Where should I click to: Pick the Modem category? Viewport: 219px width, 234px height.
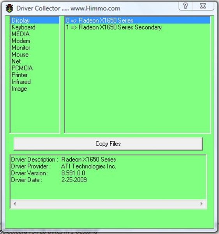[21, 41]
